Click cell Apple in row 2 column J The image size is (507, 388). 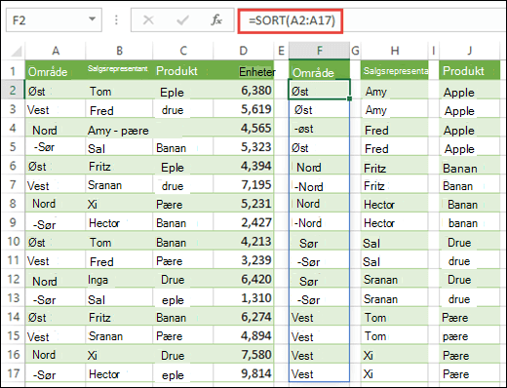(x=470, y=90)
